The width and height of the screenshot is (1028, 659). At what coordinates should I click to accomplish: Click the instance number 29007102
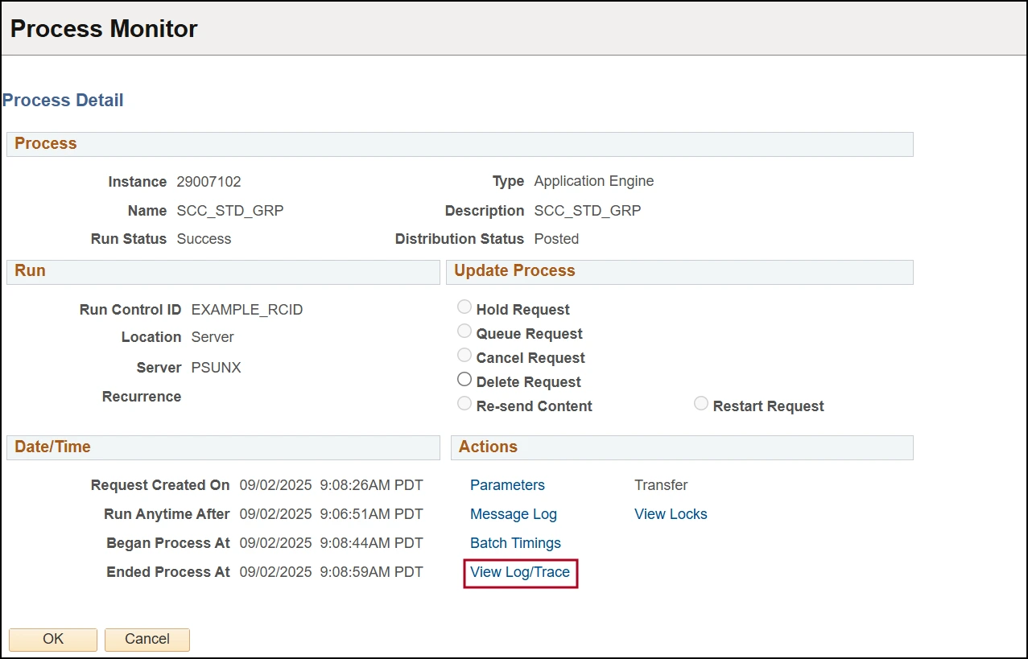coord(208,182)
